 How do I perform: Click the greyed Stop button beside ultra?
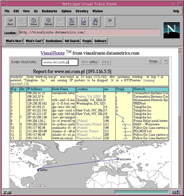click(x=105, y=62)
